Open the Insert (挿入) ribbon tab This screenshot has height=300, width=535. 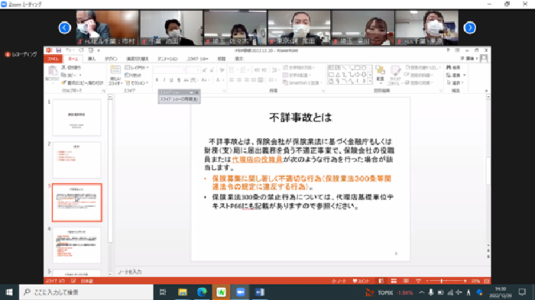click(92, 59)
